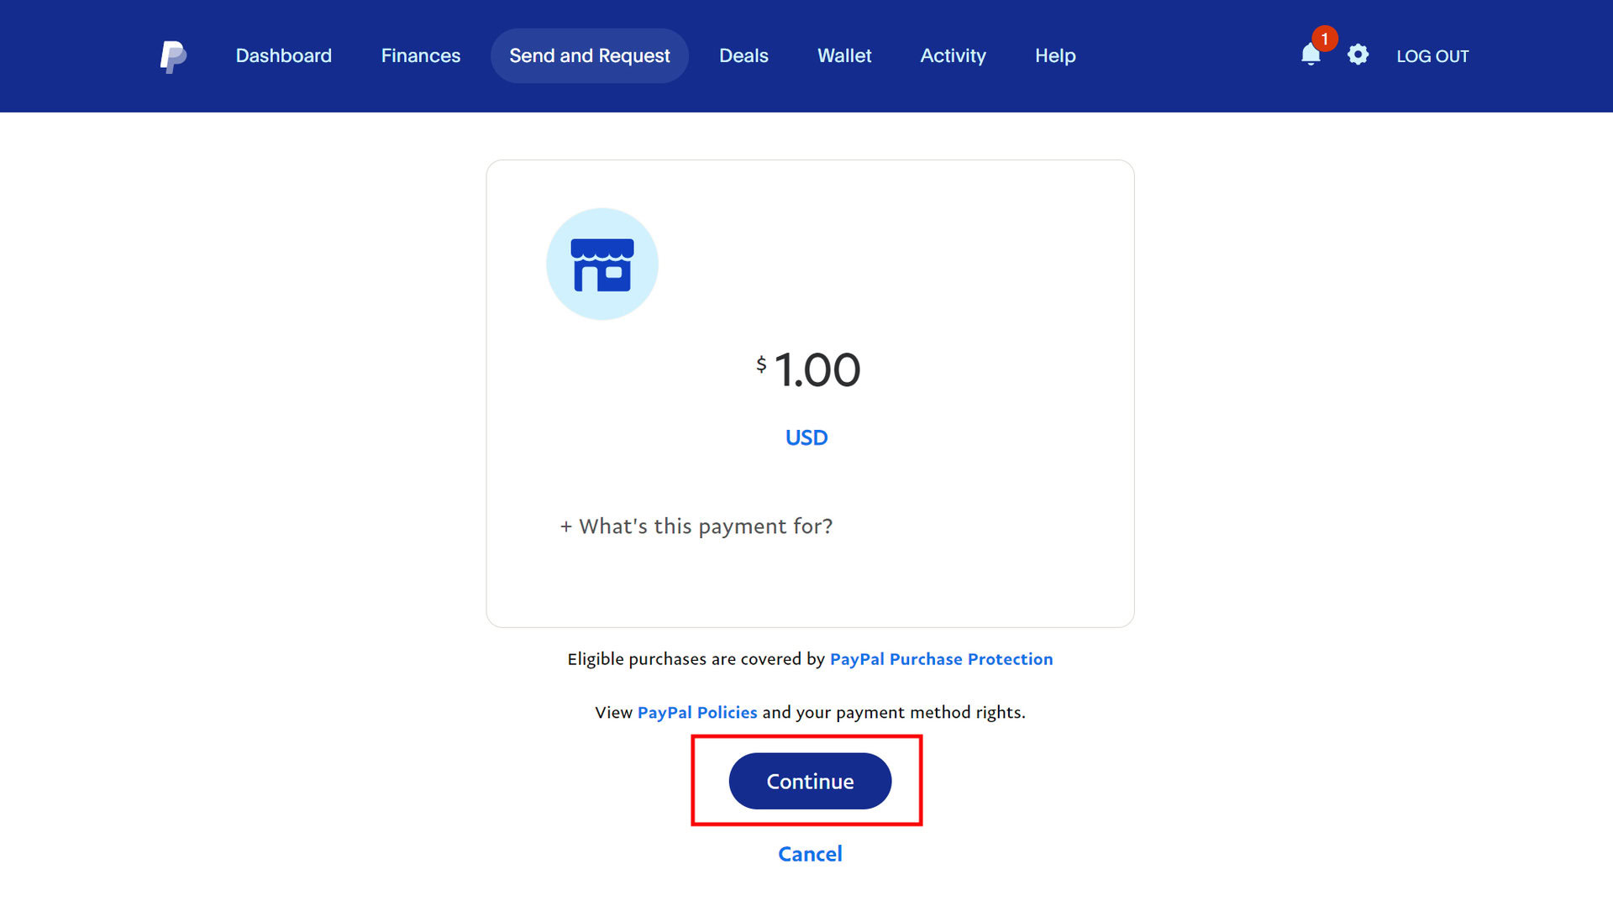
Task: View the Activity page
Action: (x=953, y=55)
